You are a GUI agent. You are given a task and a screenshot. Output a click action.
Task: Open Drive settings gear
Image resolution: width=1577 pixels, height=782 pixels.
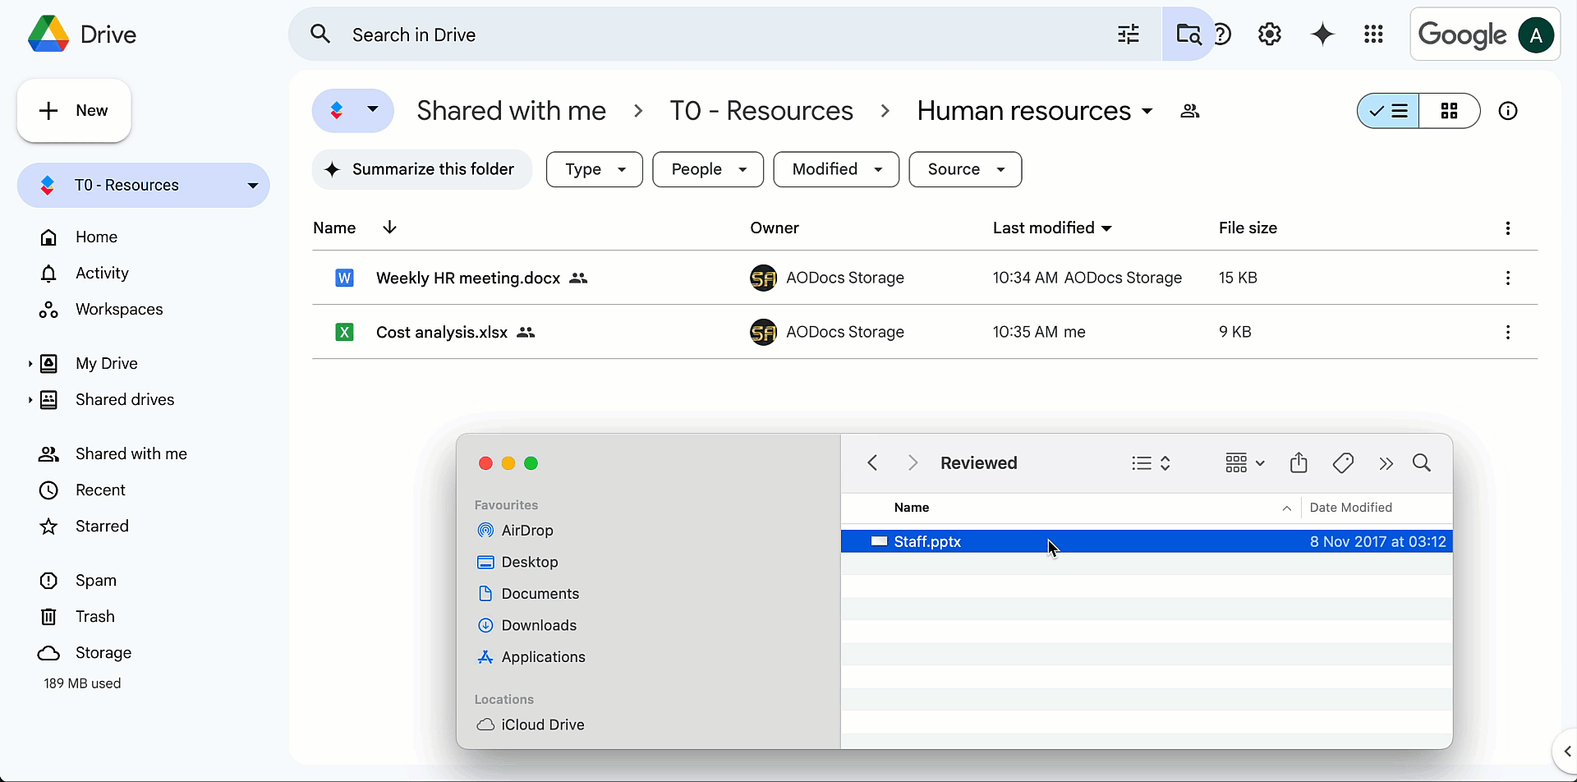tap(1270, 34)
